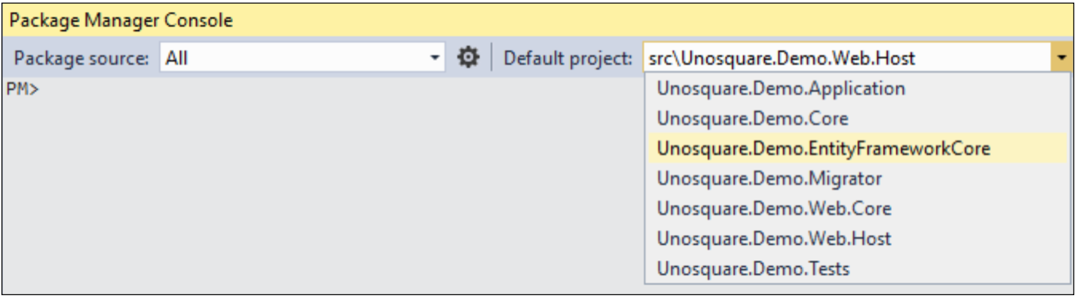Click the Package source field showing All
Screen dimensions: 1078x299
click(292, 58)
